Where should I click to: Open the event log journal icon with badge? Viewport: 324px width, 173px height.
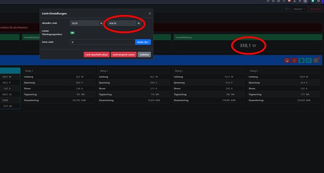pos(316,61)
